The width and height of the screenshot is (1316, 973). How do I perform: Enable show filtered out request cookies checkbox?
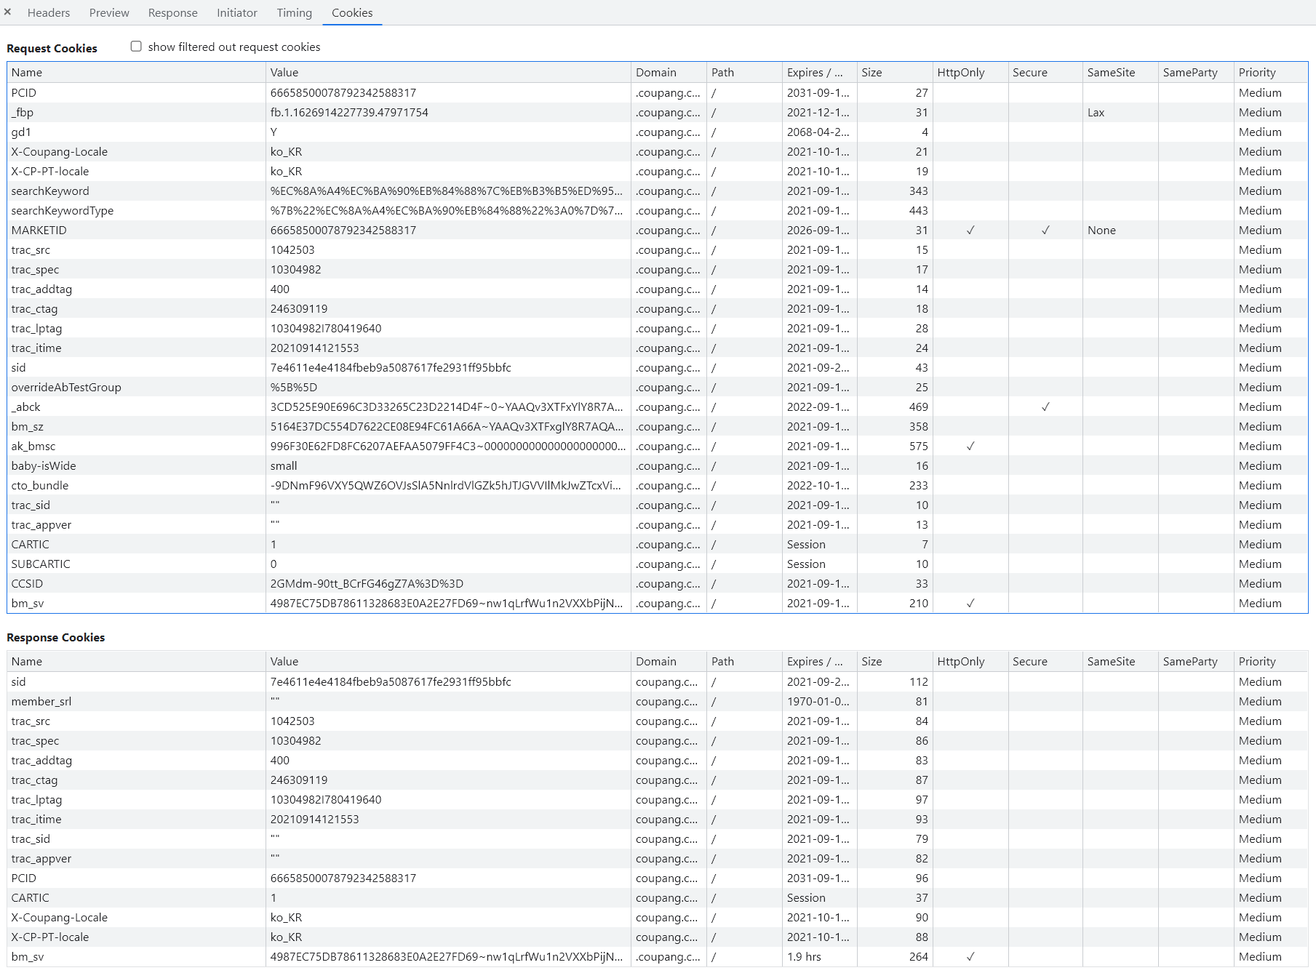pyautogui.click(x=136, y=47)
